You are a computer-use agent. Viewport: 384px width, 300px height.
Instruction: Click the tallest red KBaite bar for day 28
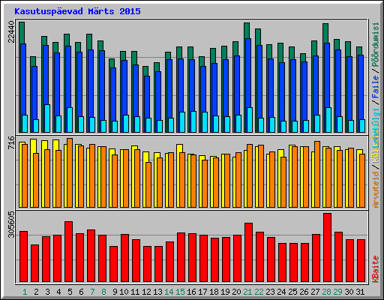click(x=327, y=247)
